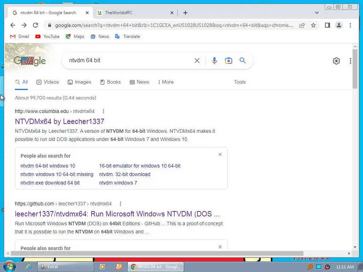Click the address bar URL
The height and width of the screenshot is (272, 363).
pyautogui.click(x=174, y=25)
